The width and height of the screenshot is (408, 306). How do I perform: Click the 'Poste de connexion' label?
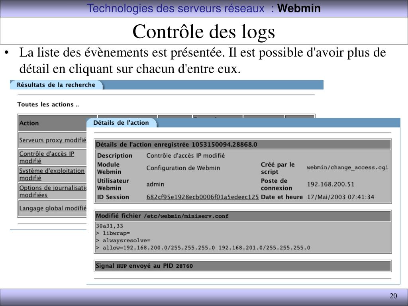[x=277, y=184]
